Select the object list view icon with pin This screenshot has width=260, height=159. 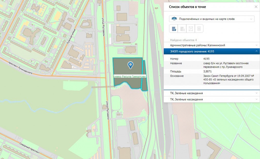174,29
